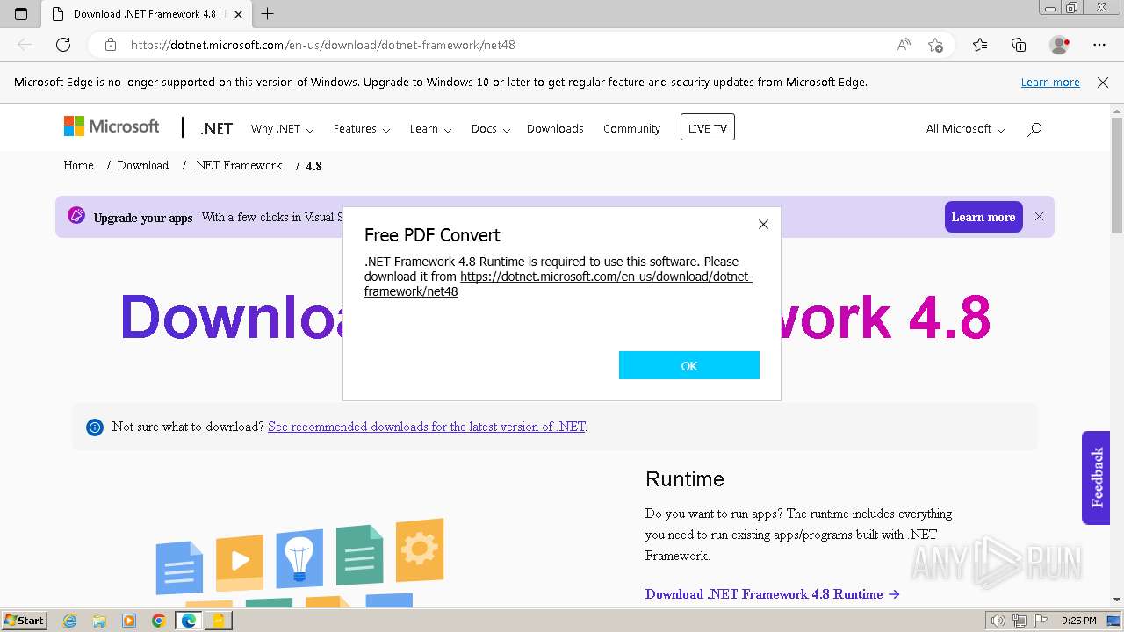Click the address bar URL
This screenshot has height=632, width=1124.
322,45
